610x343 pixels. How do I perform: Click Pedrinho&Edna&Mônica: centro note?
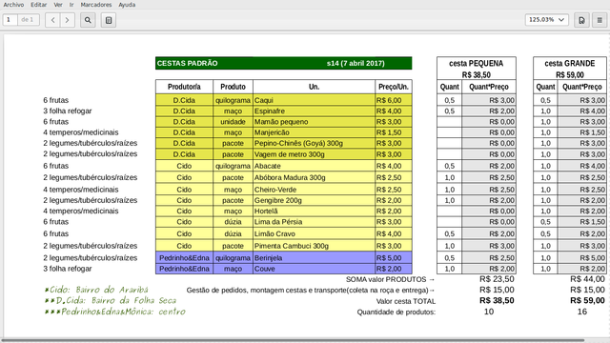114,312
